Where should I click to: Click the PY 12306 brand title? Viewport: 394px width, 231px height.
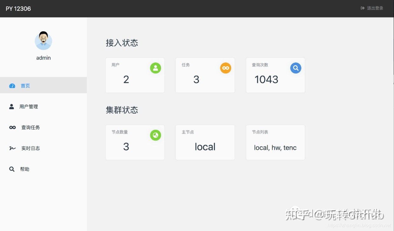18,9
